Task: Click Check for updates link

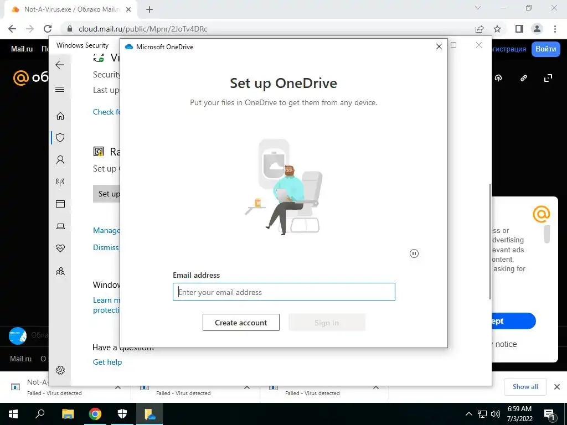Action: [x=106, y=112]
